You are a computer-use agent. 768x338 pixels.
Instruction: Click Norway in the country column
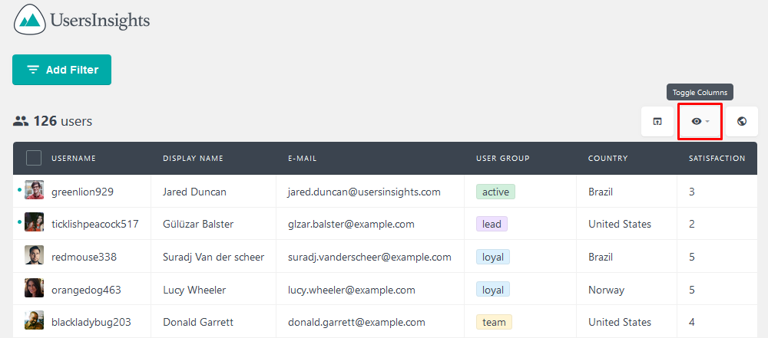[x=607, y=290]
